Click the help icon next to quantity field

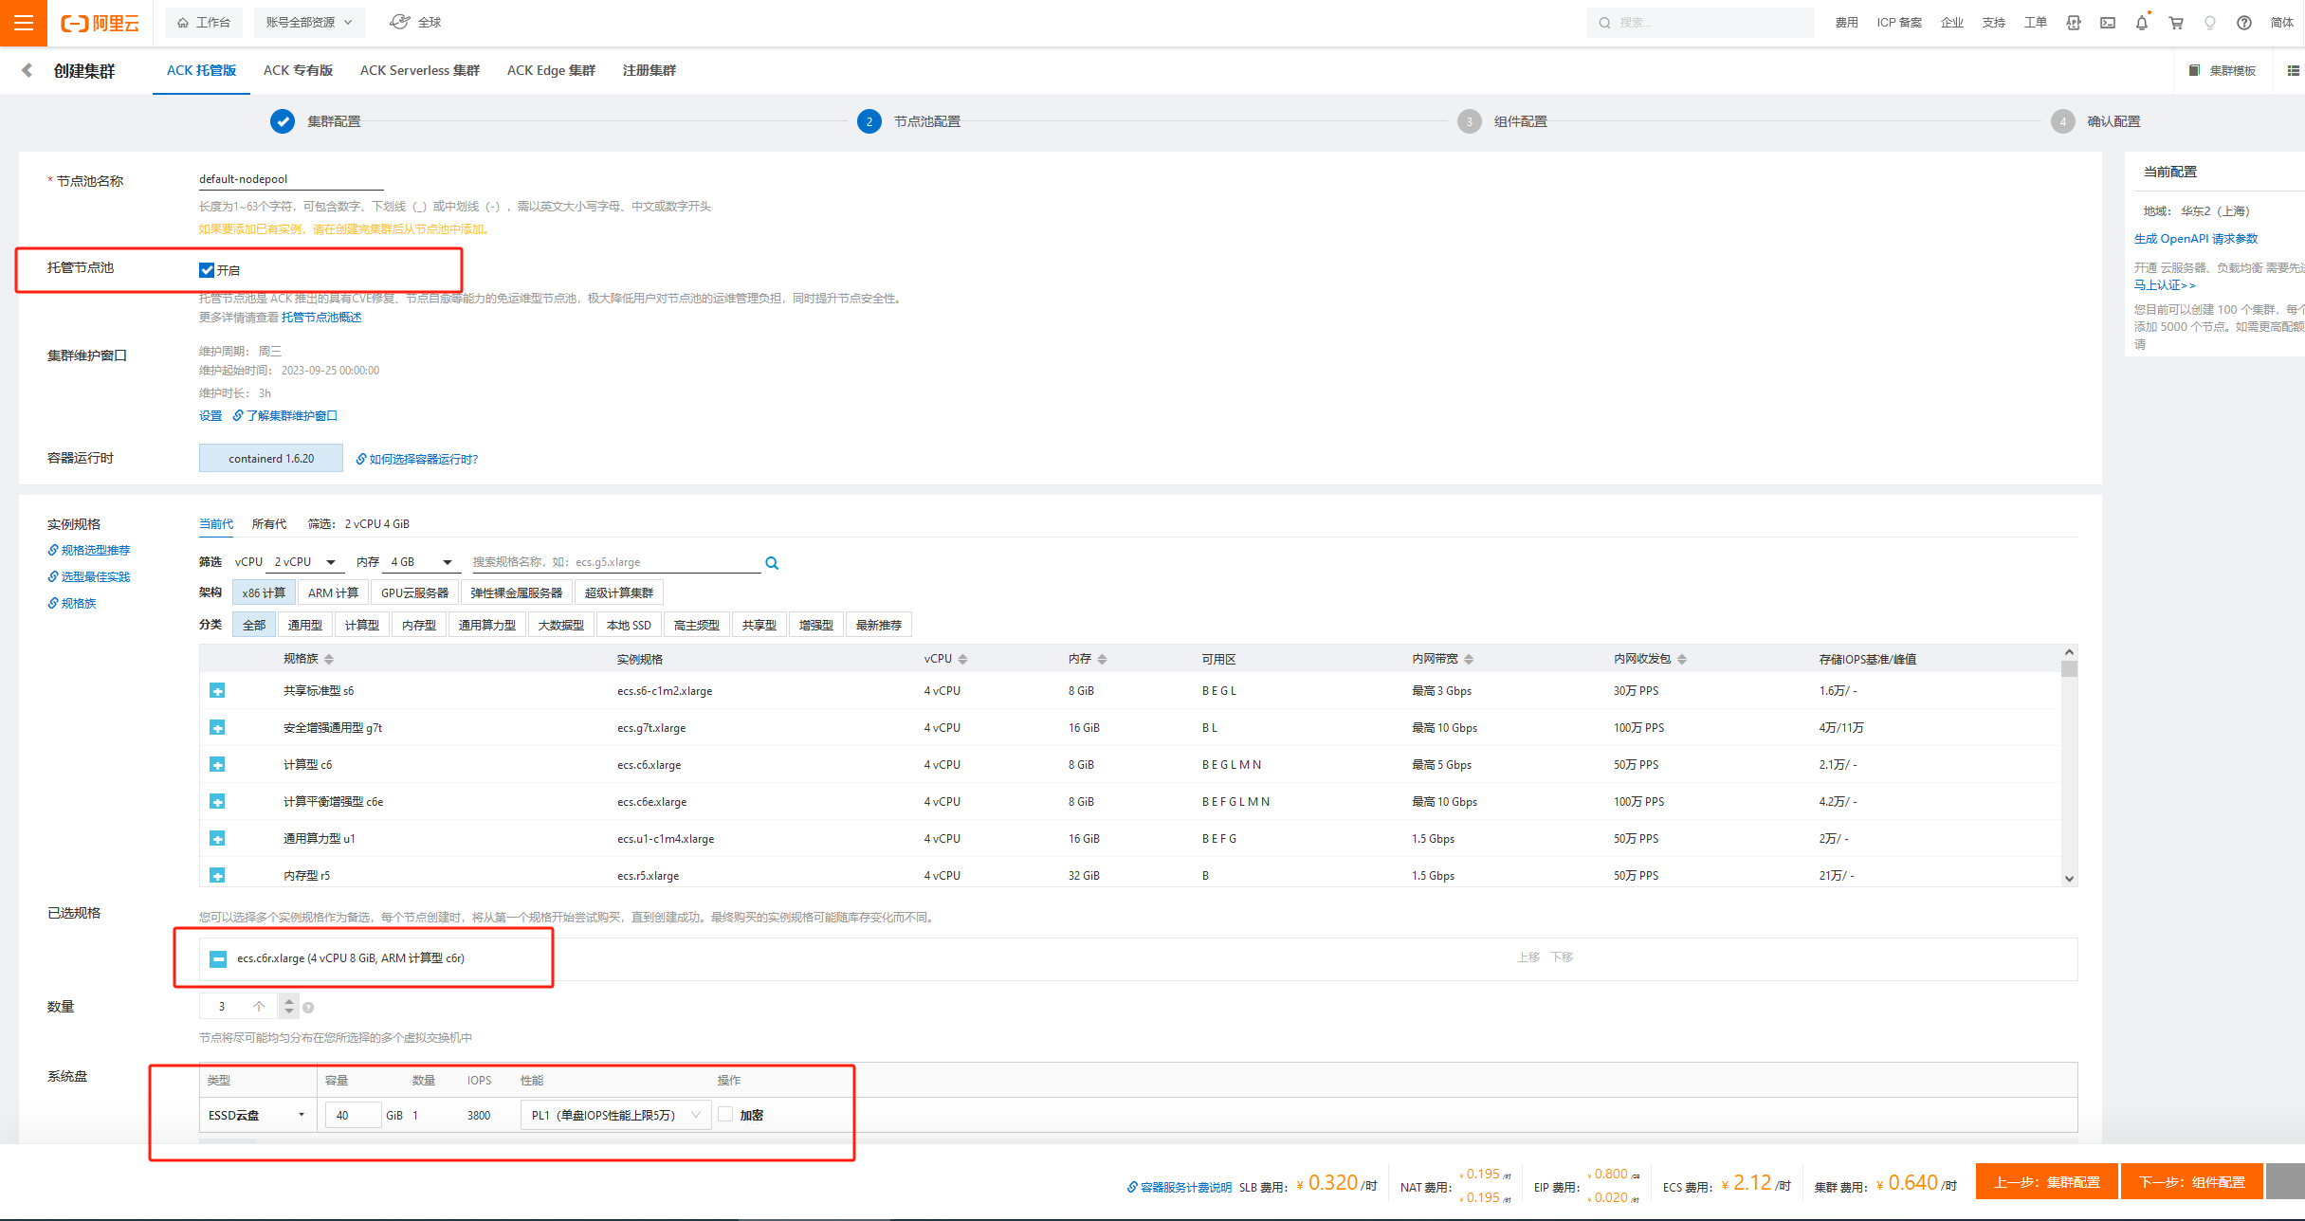coord(308,1008)
